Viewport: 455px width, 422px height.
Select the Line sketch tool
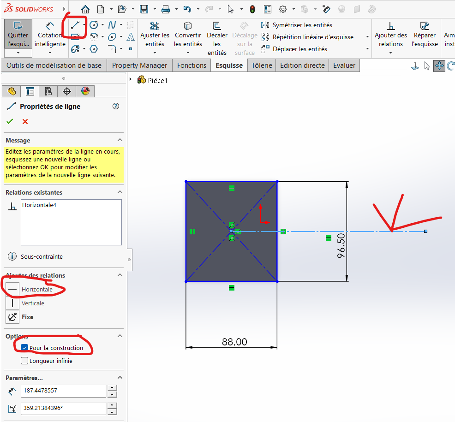75,25
